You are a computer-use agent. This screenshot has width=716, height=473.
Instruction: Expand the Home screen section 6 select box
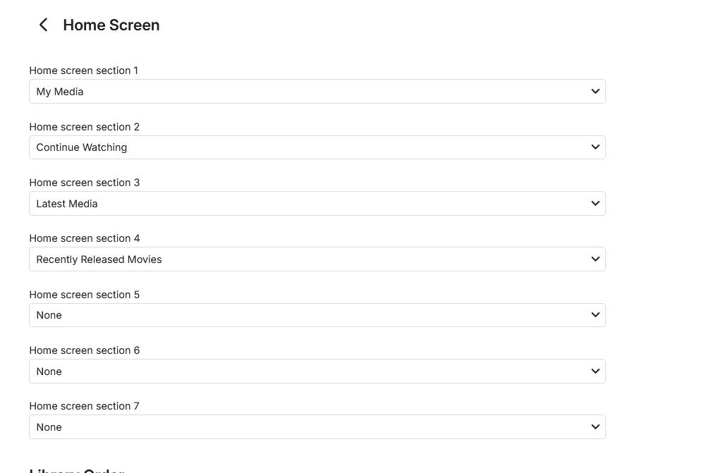[x=317, y=371]
